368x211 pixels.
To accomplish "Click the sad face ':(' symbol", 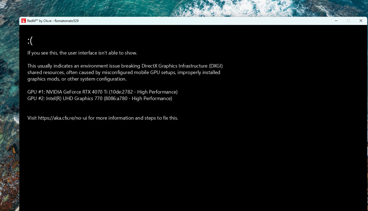I will pyautogui.click(x=30, y=41).
